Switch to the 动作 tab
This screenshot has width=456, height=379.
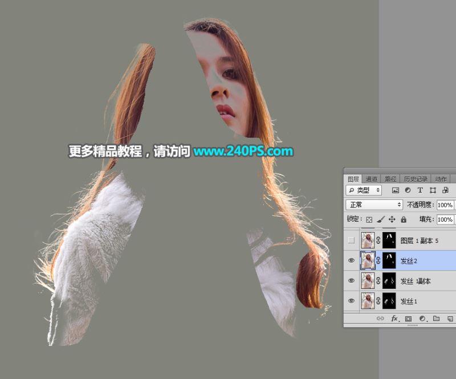(x=441, y=179)
